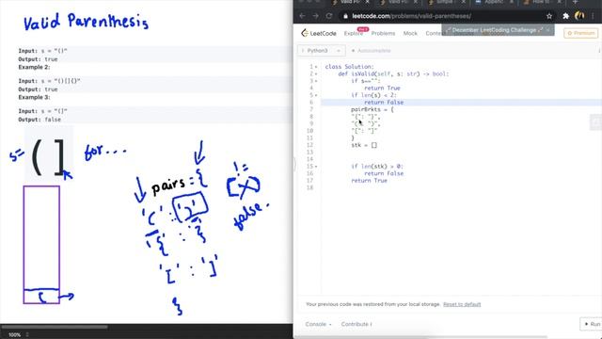
Task: Click the right-edge side tab in the editor
Action: [x=595, y=122]
